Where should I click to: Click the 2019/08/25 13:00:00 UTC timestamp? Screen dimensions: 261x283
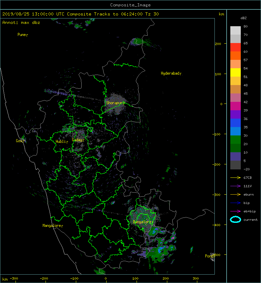tap(33, 14)
